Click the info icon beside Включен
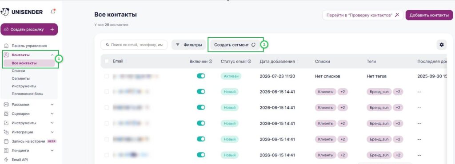The image size is (455, 164). (x=210, y=61)
